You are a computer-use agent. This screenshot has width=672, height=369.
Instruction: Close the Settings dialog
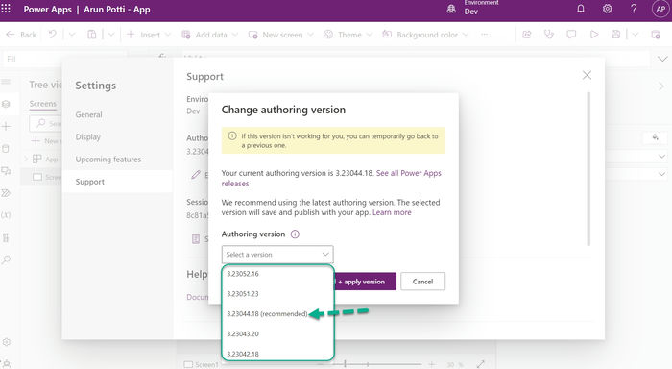(x=587, y=75)
